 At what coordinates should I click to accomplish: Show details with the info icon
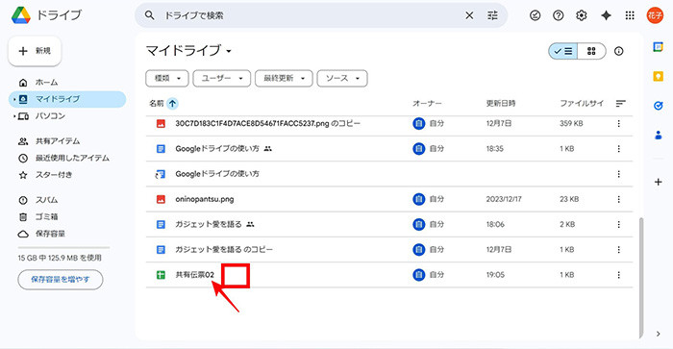[x=618, y=51]
